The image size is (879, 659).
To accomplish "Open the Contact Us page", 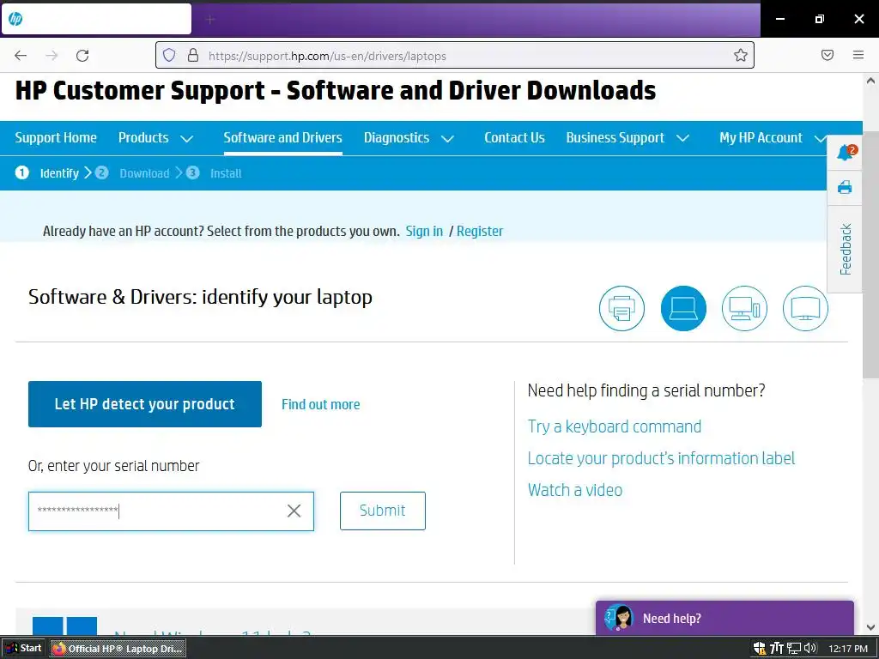I will point(514,138).
